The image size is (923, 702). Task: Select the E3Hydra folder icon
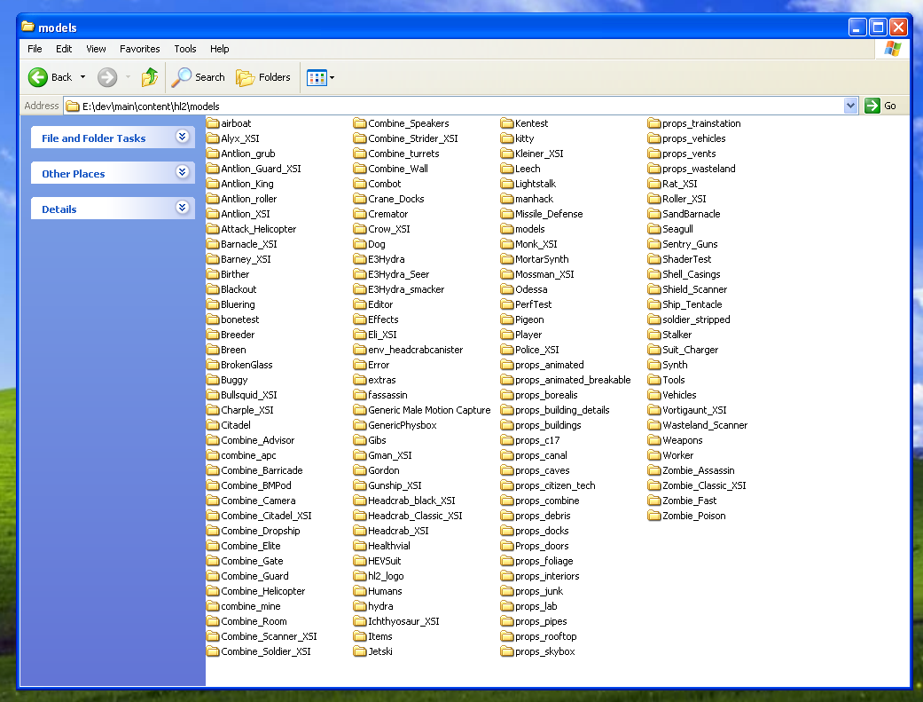(360, 259)
